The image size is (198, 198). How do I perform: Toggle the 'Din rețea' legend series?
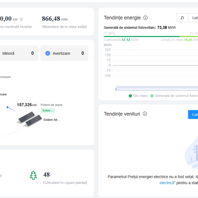click(x=138, y=96)
